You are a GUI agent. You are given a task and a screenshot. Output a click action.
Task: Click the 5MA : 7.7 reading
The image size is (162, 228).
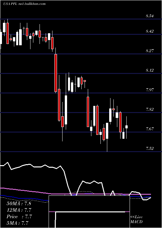point(17,223)
